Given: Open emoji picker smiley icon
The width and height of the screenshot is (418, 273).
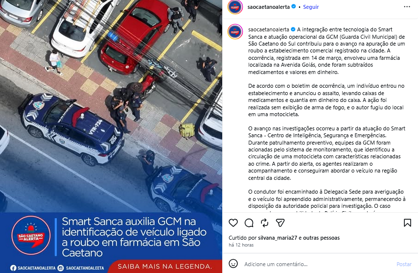Looking at the screenshot, I should click(x=233, y=264).
